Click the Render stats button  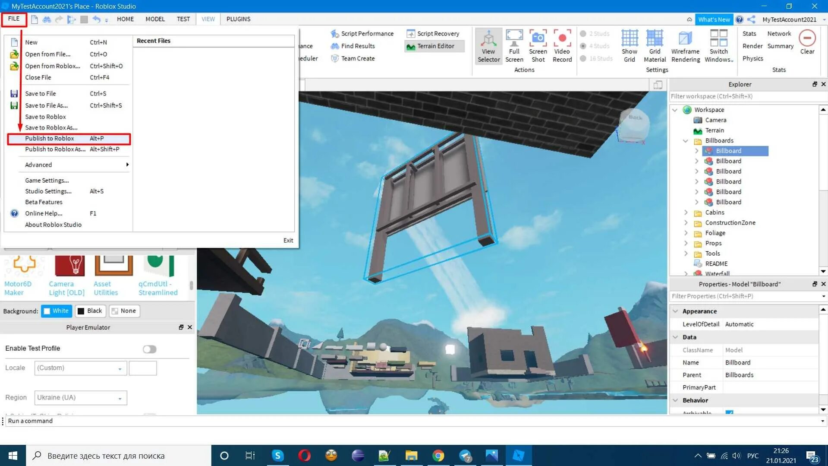click(x=752, y=46)
